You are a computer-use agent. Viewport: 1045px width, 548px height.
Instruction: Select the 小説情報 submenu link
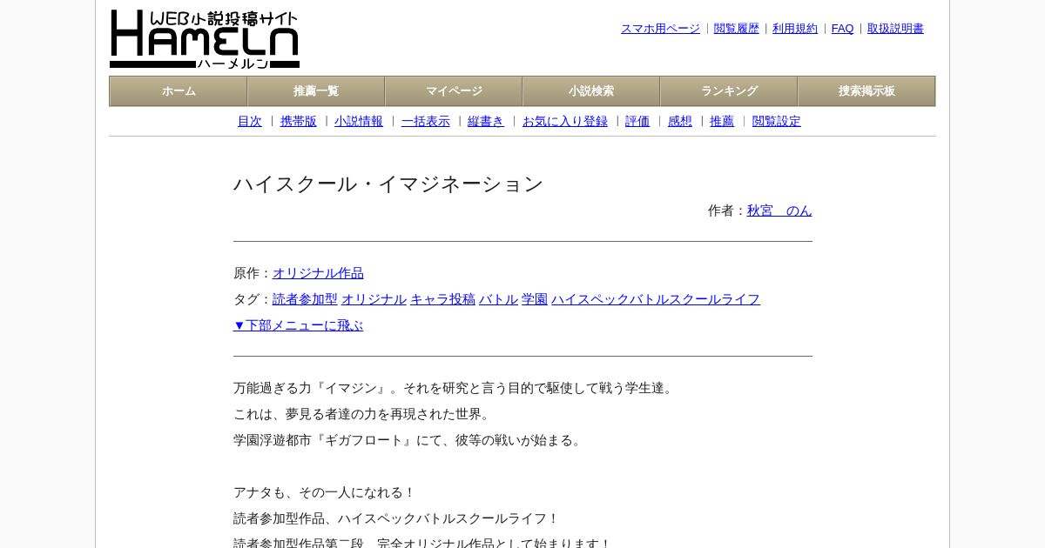pyautogui.click(x=359, y=122)
